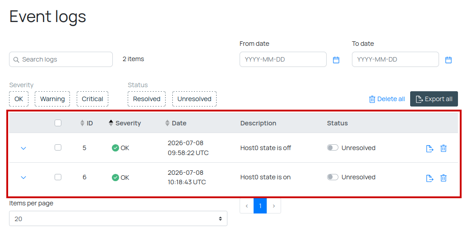The width and height of the screenshot is (467, 240).
Task: Tick the select-all checkbox in table header
Action: (58, 123)
